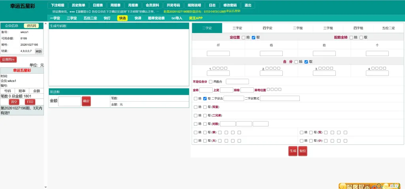Open 日报表 daily report
The height and width of the screenshot is (189, 405).
pyautogui.click(x=98, y=5)
